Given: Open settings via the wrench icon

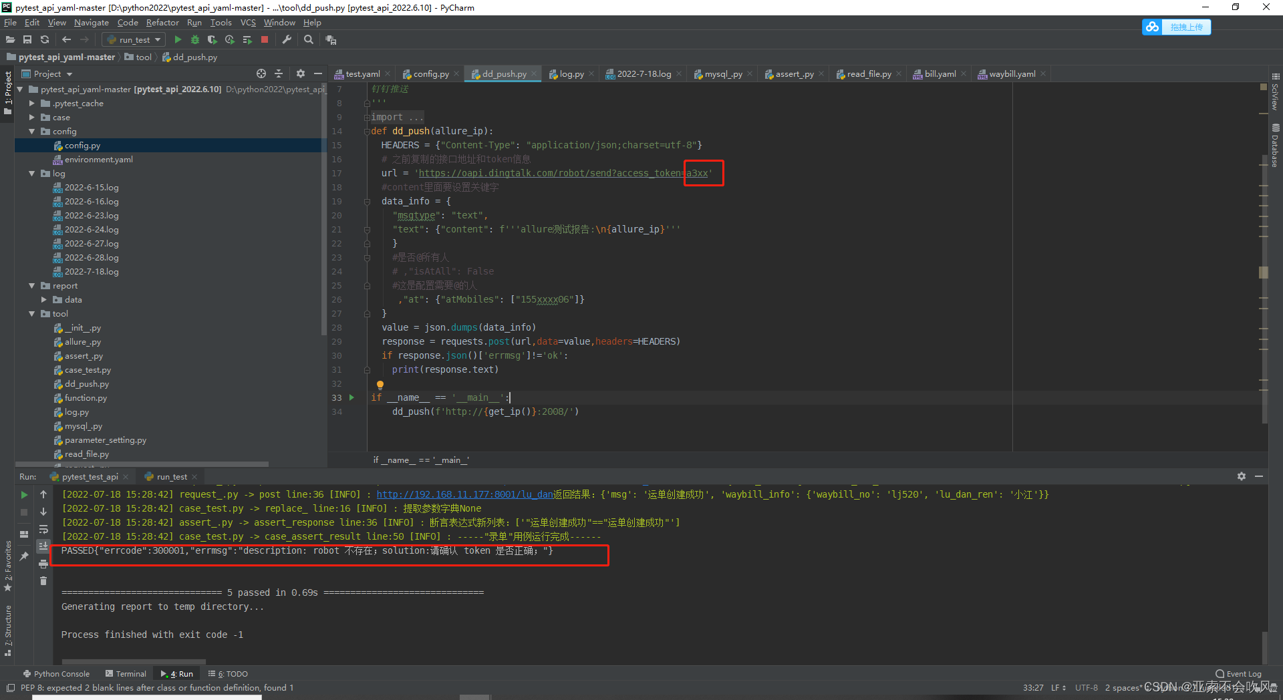Looking at the screenshot, I should [287, 40].
